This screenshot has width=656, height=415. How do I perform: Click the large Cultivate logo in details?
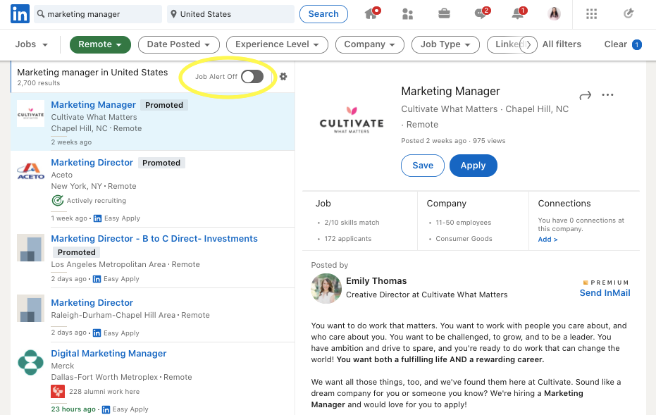click(352, 120)
